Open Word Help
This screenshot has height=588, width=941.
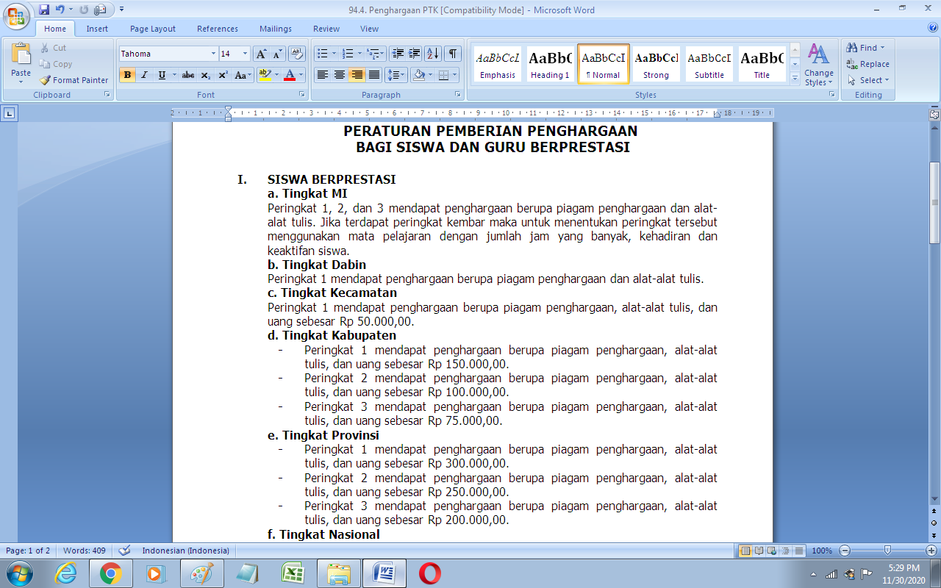coord(932,29)
